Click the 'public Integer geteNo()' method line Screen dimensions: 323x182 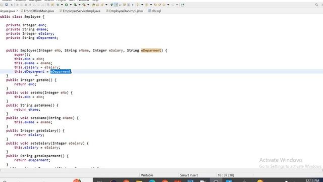(x=31, y=80)
